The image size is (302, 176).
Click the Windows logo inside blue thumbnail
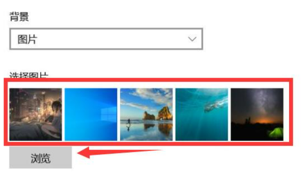coord(109,115)
